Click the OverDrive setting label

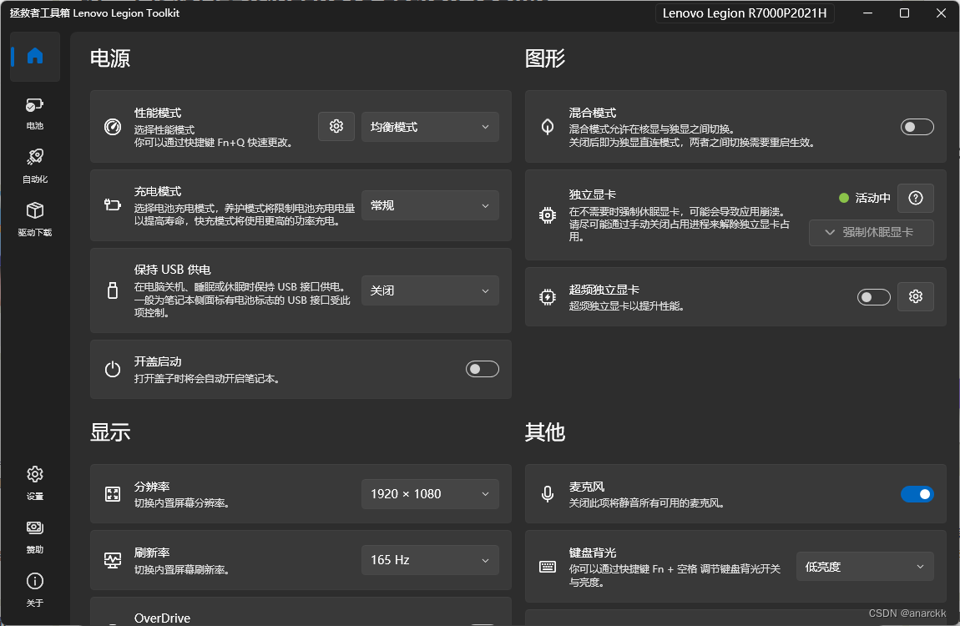point(162,618)
